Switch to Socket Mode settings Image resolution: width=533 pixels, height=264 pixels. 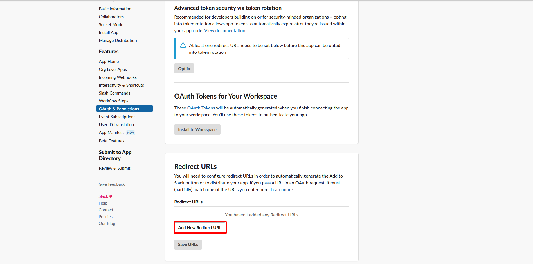coord(111,24)
